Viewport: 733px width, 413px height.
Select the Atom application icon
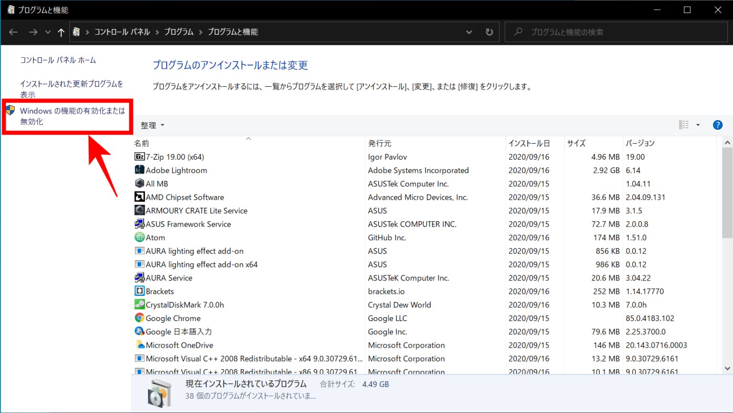(139, 237)
